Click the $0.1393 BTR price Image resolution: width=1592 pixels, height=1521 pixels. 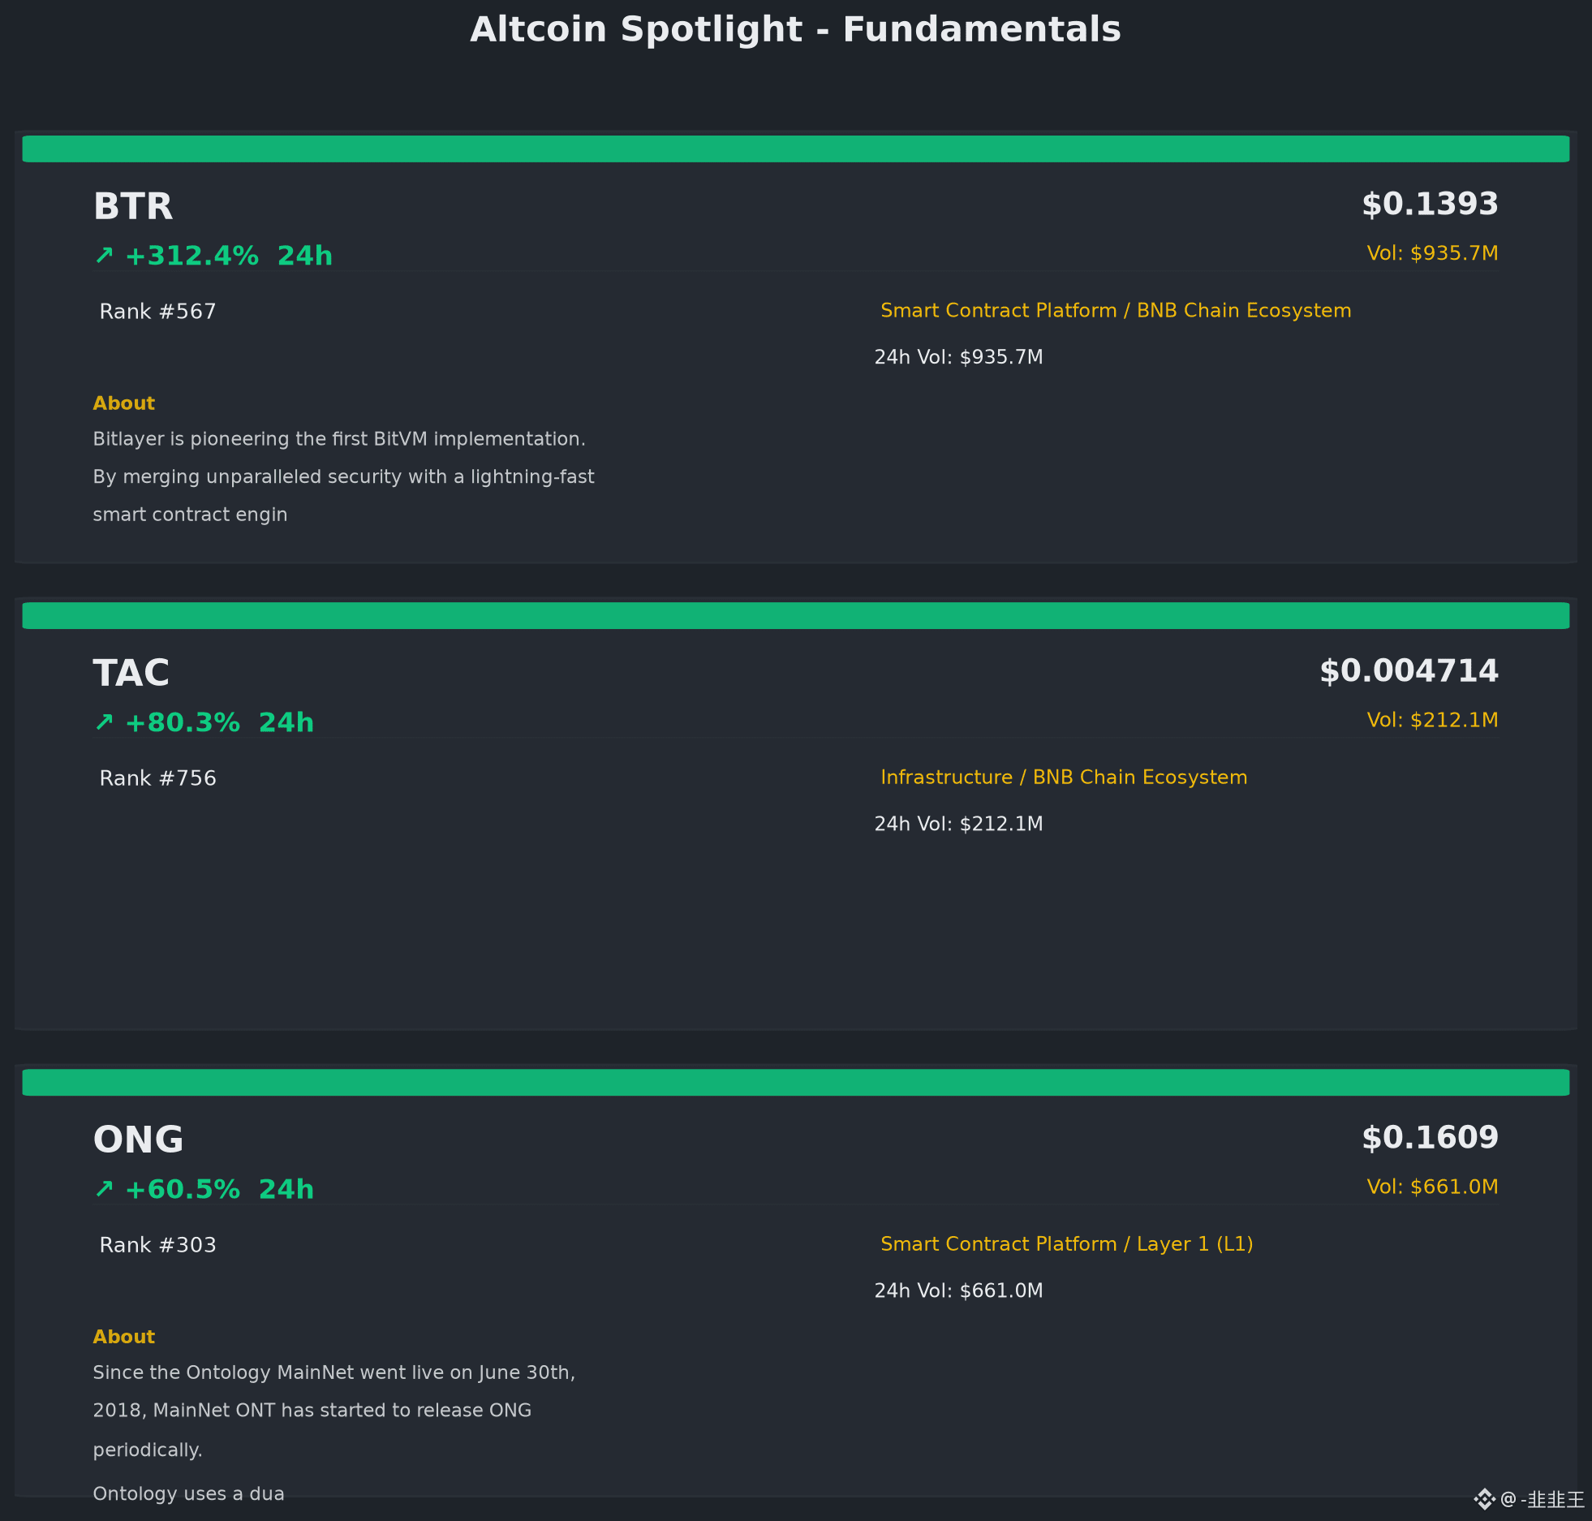tap(1430, 205)
